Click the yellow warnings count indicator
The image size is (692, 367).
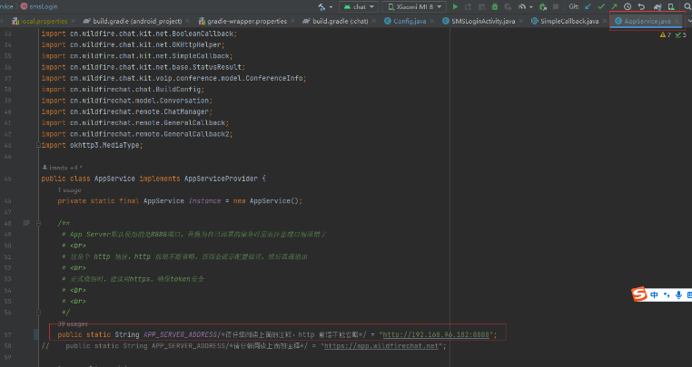tap(666, 34)
